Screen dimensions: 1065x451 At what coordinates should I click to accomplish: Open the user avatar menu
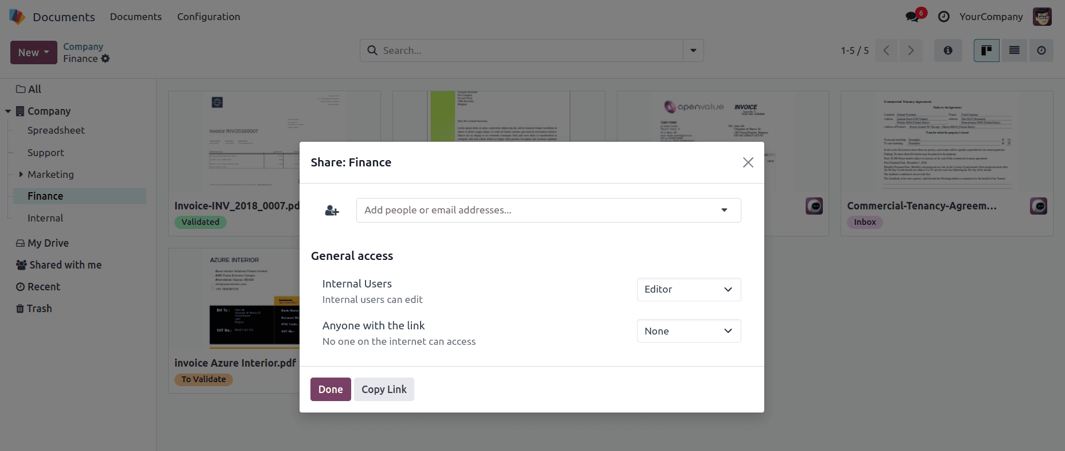1042,17
